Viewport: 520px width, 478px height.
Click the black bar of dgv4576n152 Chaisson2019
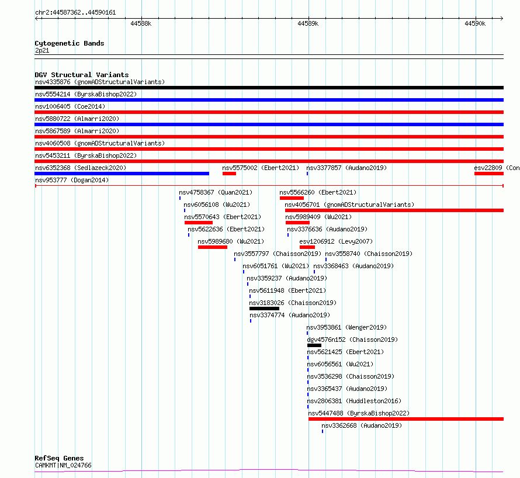click(314, 345)
